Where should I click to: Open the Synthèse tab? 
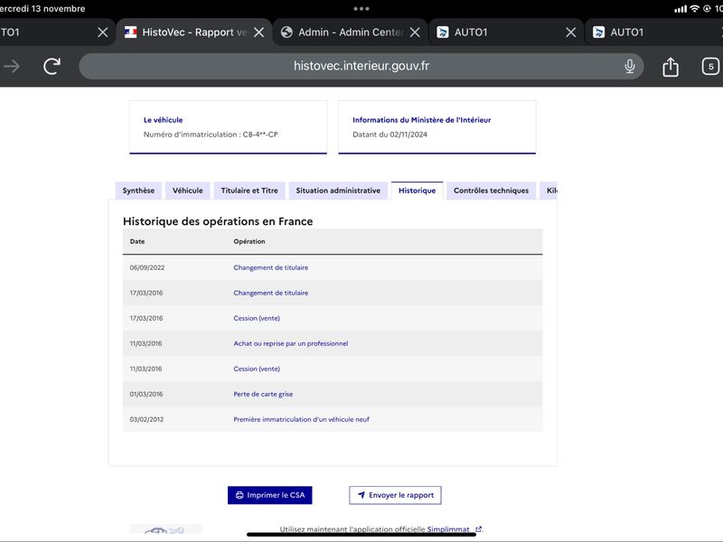(138, 191)
